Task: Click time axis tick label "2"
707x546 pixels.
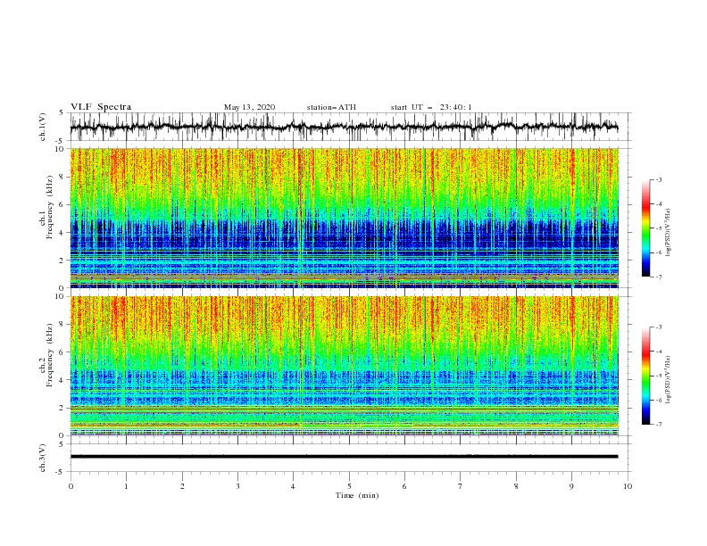Action: [x=182, y=486]
